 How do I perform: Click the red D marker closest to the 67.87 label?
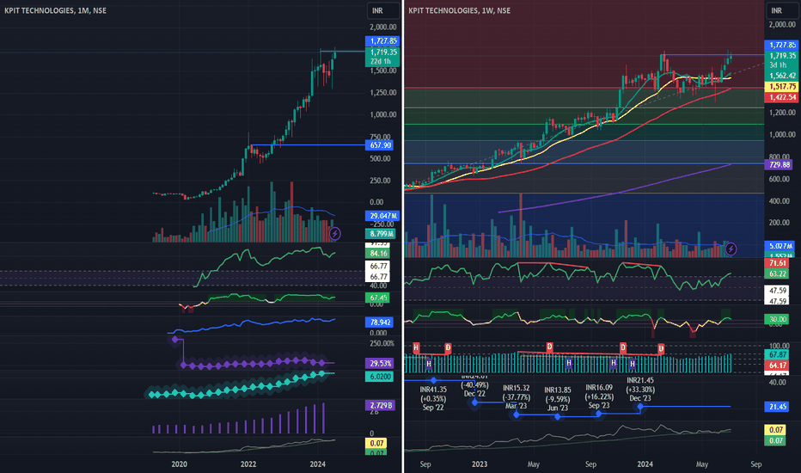[661, 349]
